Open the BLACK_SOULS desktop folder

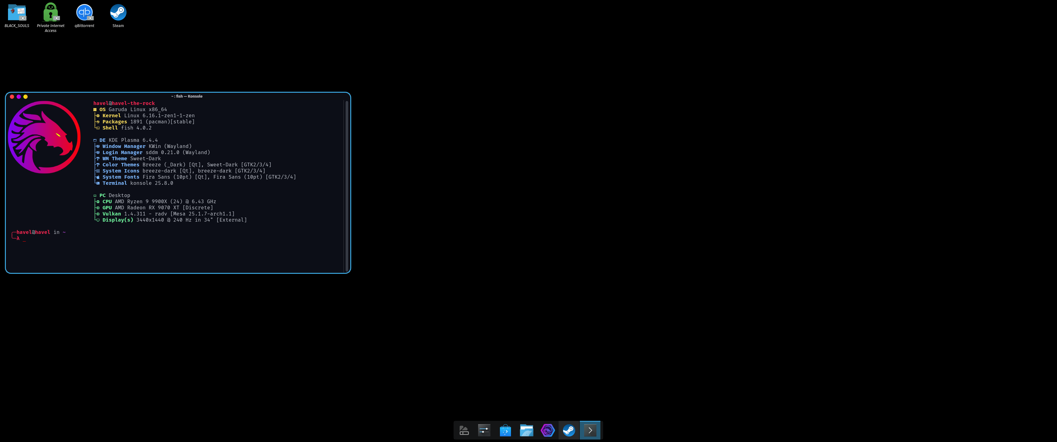pos(17,13)
